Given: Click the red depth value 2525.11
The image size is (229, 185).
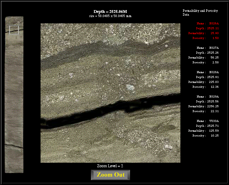Looking at the screenshot, I should click(212, 28).
